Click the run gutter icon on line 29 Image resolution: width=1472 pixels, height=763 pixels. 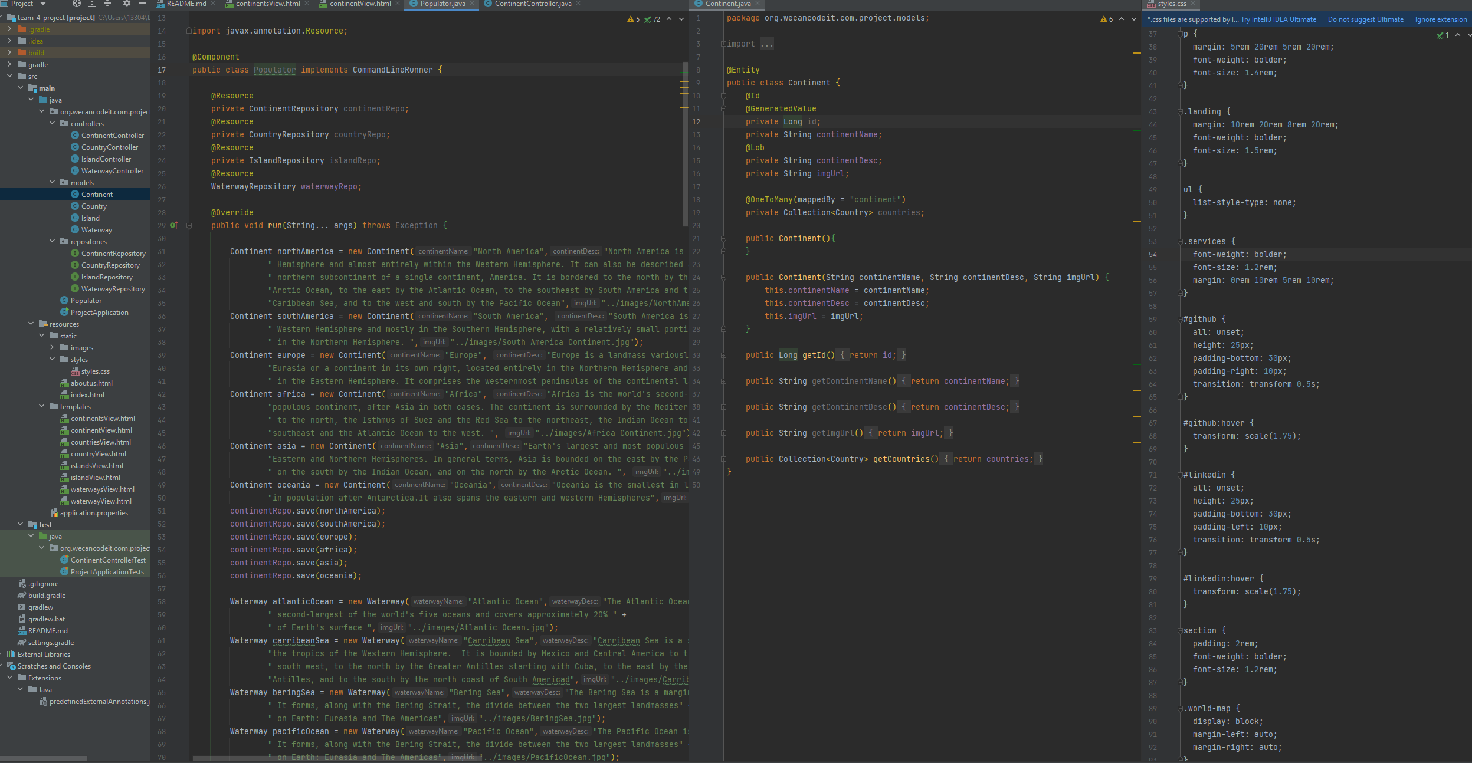[173, 225]
